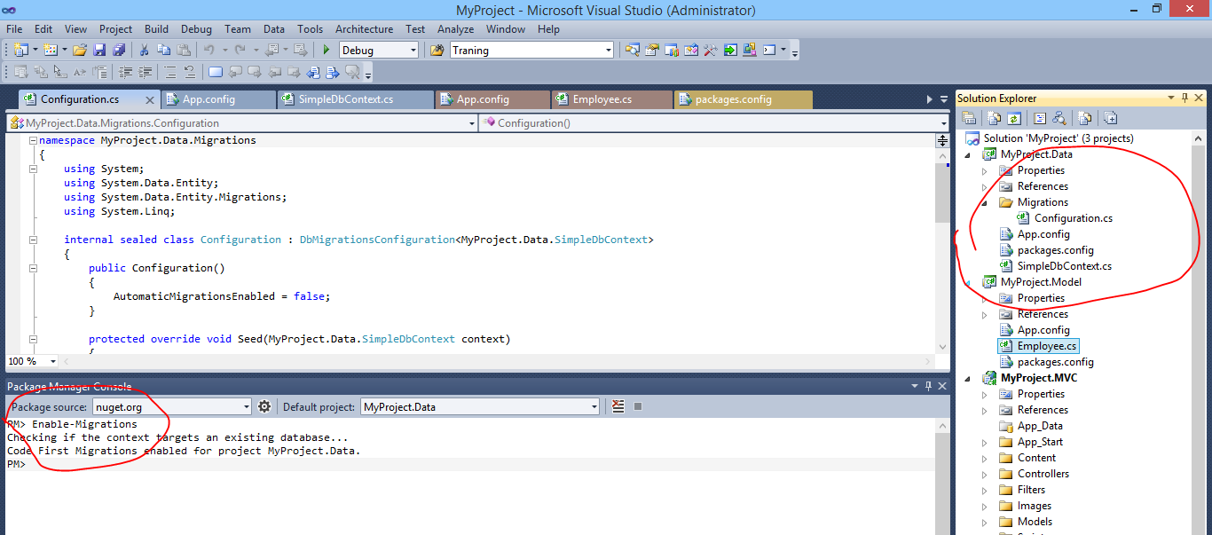Click the Navigate Backward toolbar icon
1212x535 pixels.
point(272,51)
